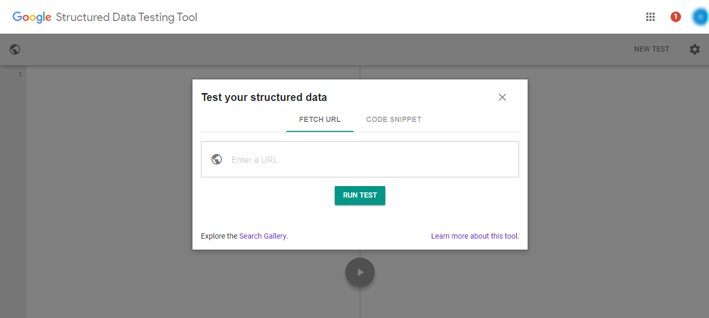Image resolution: width=709 pixels, height=318 pixels.
Task: Click the globe icon inside the URL field
Action: click(217, 159)
